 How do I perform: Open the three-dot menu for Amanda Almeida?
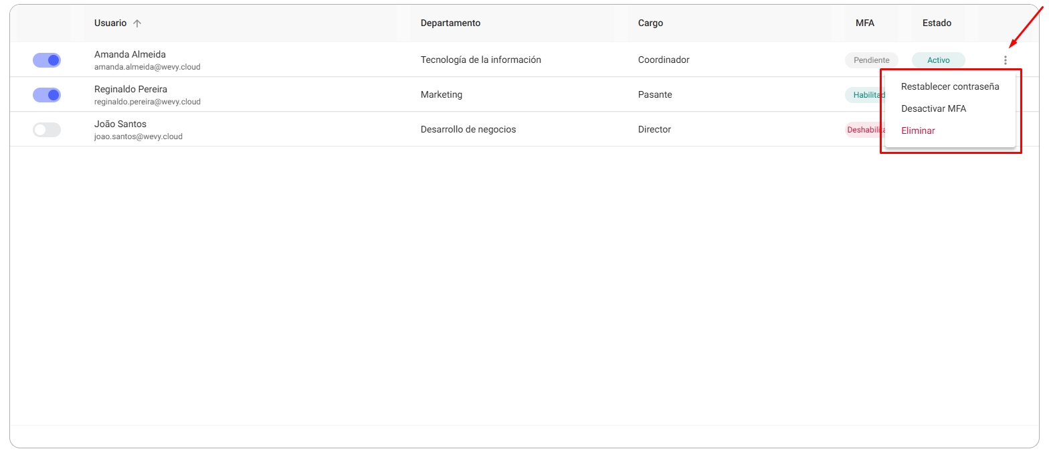tap(1005, 60)
